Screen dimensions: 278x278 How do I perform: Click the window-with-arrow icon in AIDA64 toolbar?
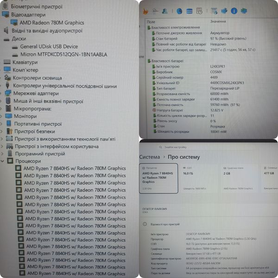(214, 11)
